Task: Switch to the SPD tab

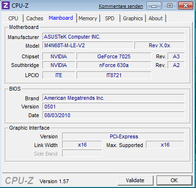Action: pyautogui.click(x=110, y=18)
